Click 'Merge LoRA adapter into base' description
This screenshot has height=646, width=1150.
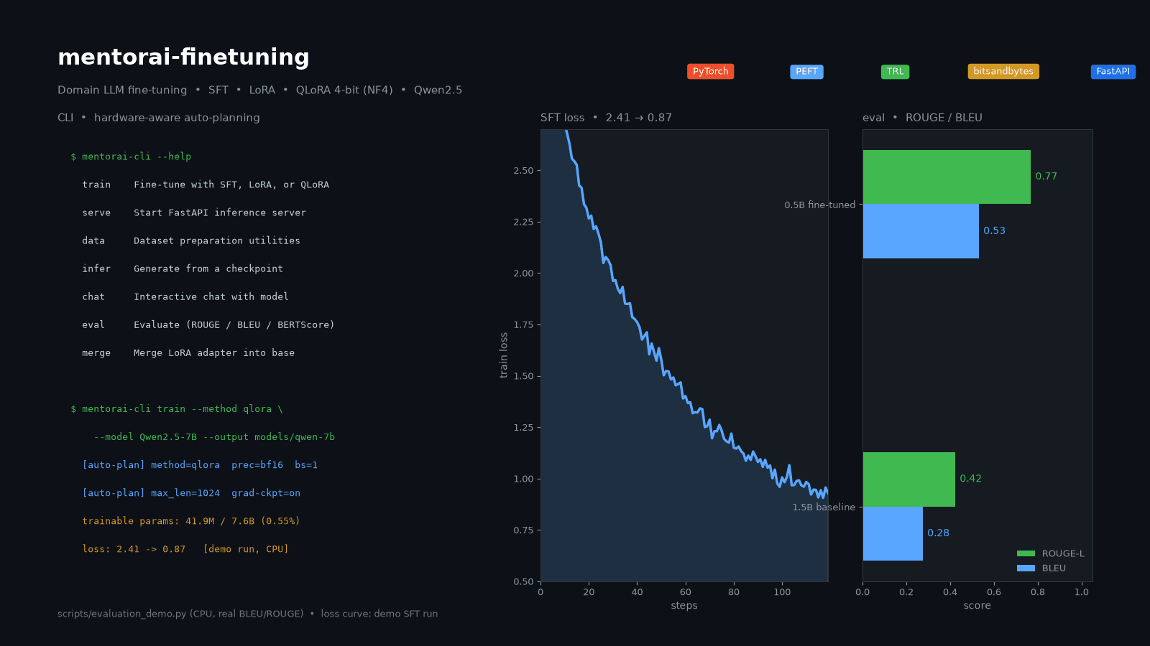pyautogui.click(x=214, y=352)
